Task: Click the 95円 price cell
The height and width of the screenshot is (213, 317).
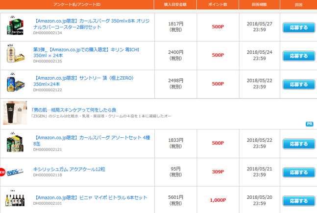Action: pos(176,171)
